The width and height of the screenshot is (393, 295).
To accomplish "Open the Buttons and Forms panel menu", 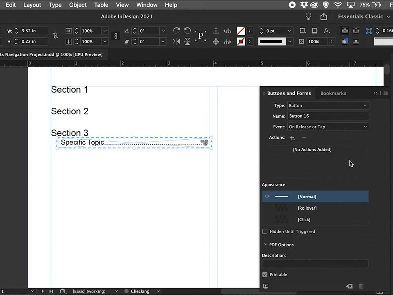I will point(385,93).
